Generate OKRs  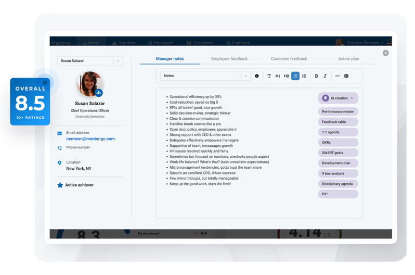pos(338,142)
